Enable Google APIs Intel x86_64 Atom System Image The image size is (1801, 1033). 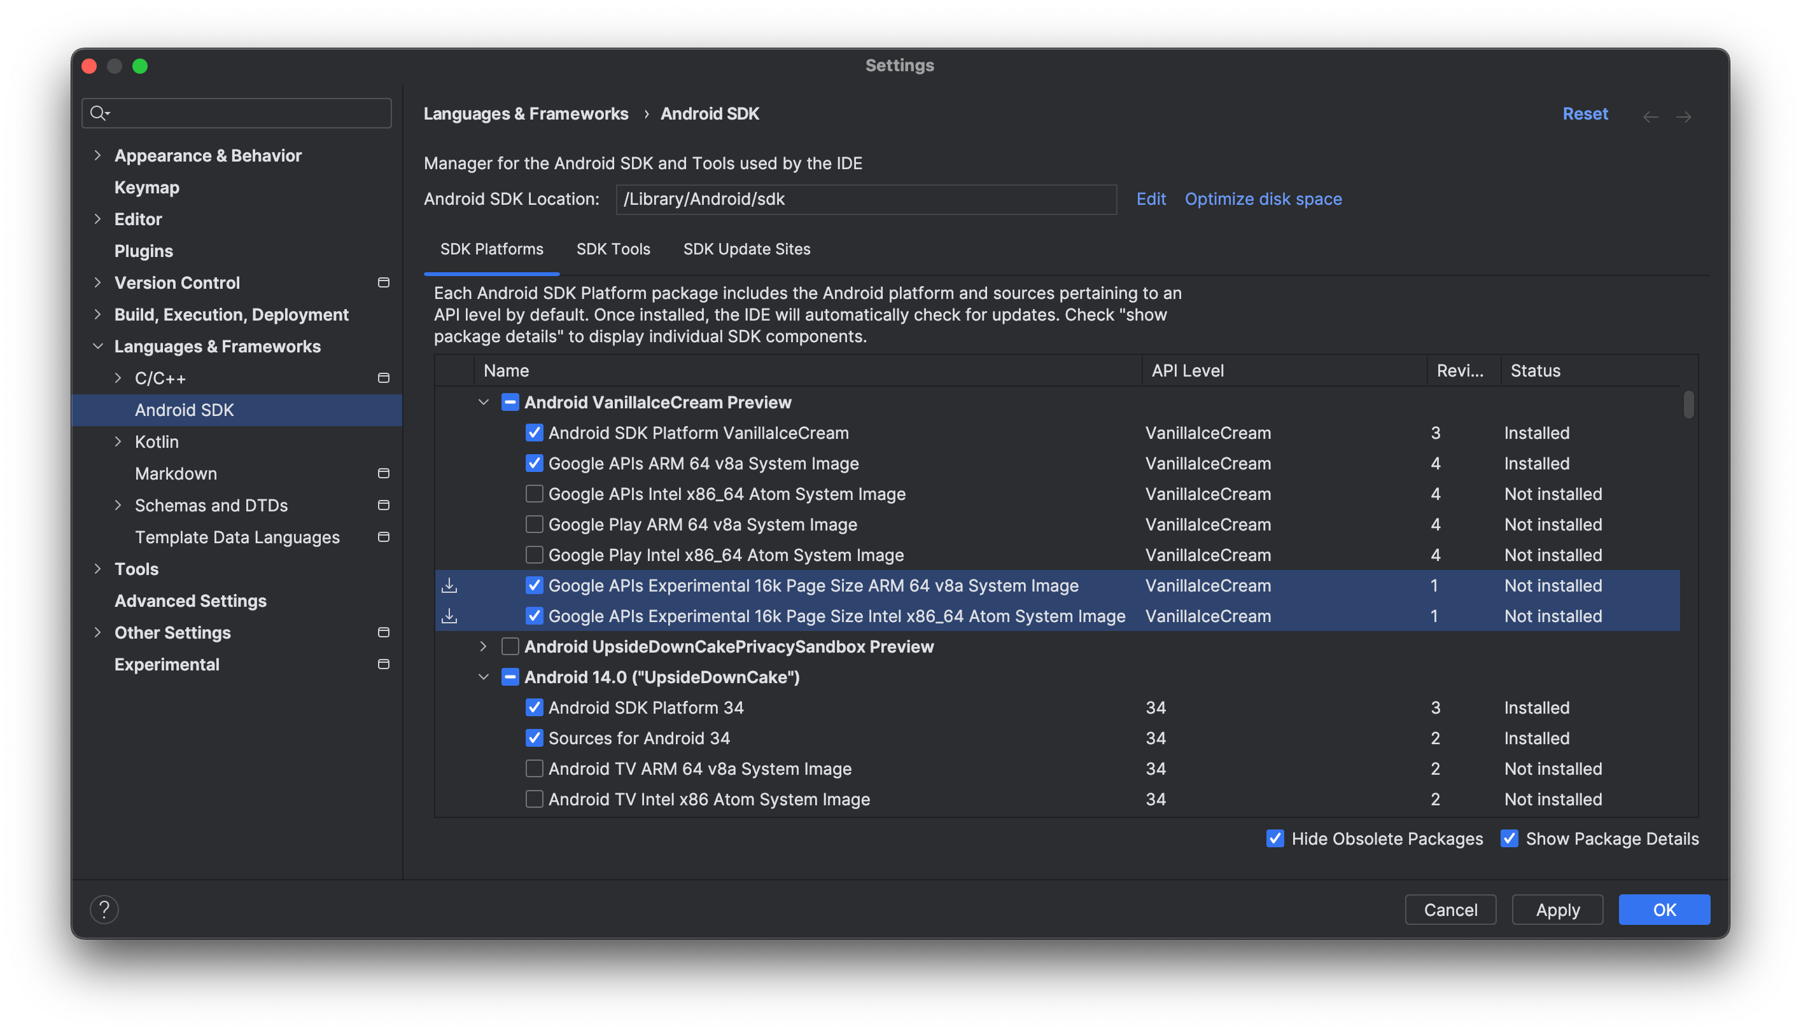[533, 493]
